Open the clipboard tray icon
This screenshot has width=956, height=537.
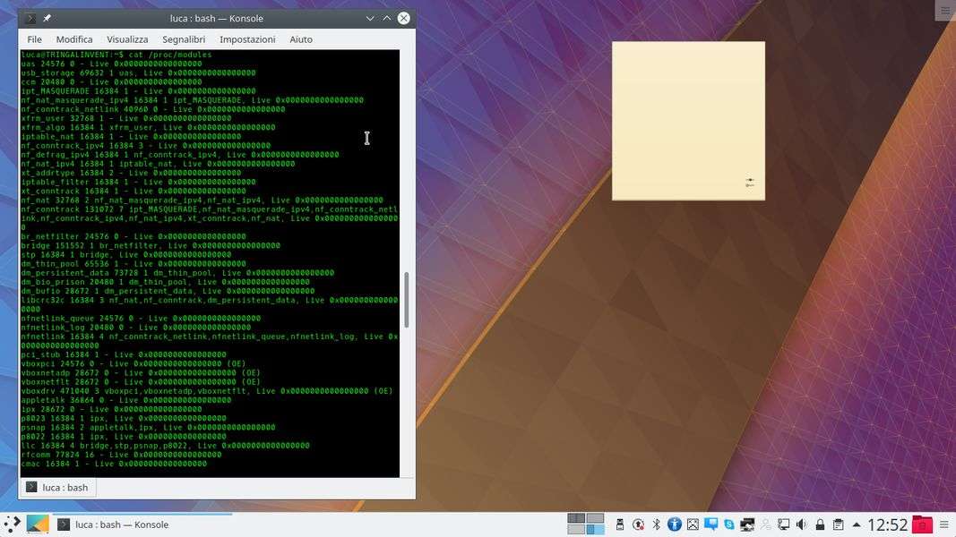coord(838,524)
